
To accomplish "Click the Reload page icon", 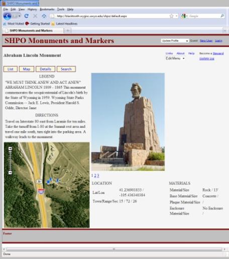I will 26,16.
